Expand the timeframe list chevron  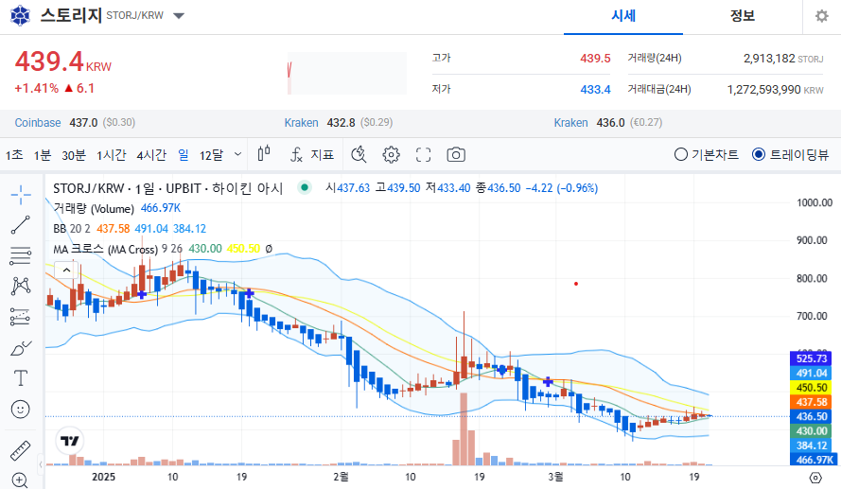pyautogui.click(x=238, y=154)
